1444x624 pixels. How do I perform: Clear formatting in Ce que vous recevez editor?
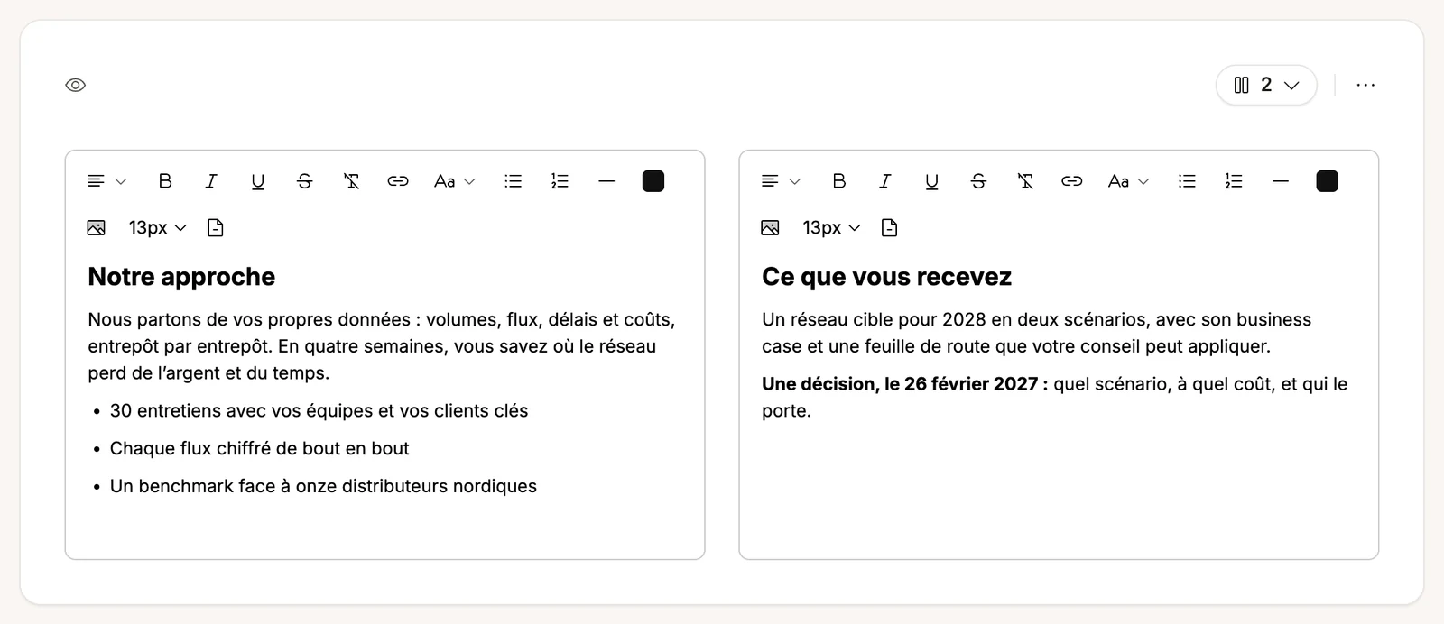[x=1025, y=181]
